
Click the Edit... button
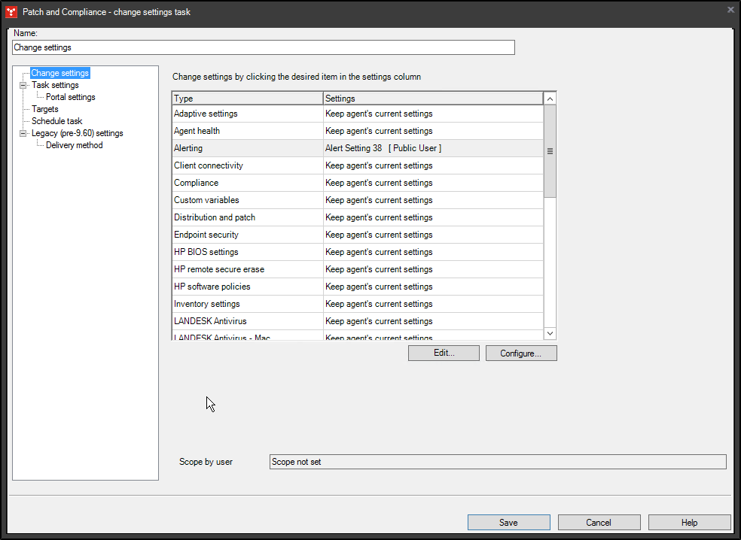coord(444,353)
